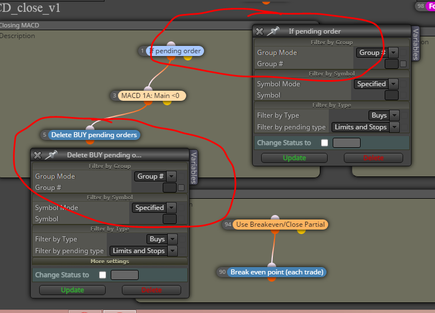This screenshot has height=313, width=435.
Task: Click the Description text field
Action: (x=17, y=36)
